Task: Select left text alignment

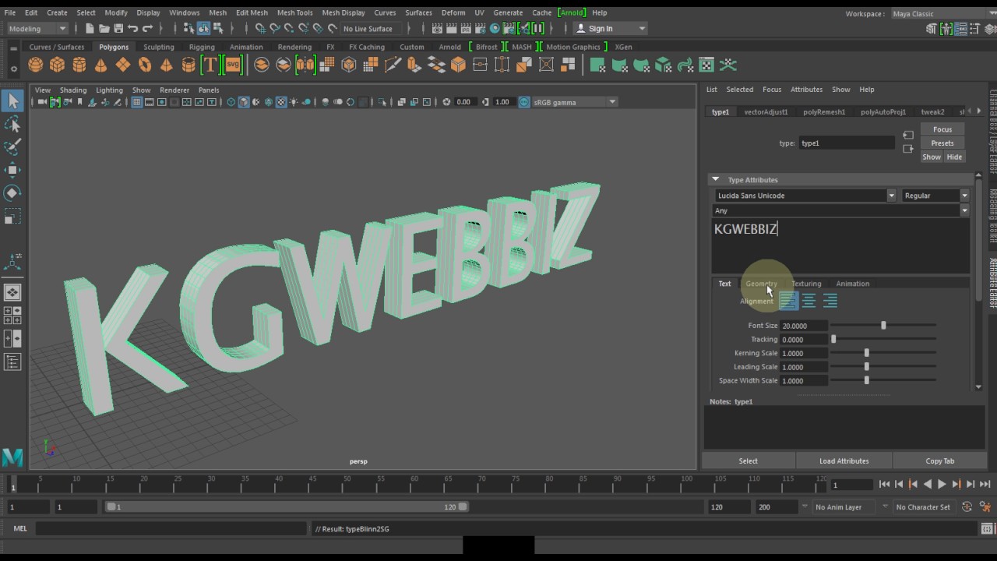Action: tap(788, 301)
